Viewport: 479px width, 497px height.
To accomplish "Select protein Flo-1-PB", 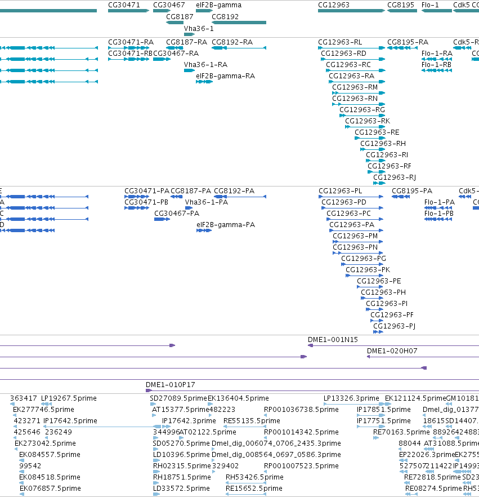I will [439, 214].
